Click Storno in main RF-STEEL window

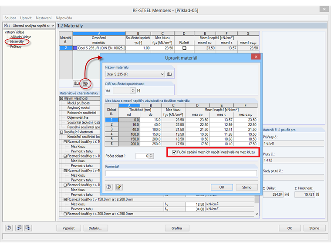(x=314, y=228)
